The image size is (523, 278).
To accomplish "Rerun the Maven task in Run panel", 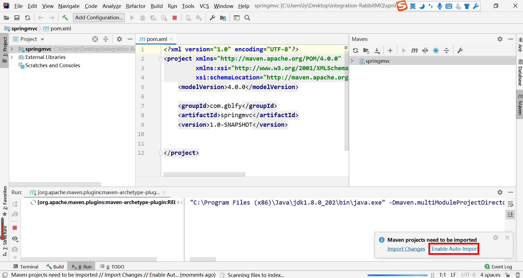I will [15, 204].
